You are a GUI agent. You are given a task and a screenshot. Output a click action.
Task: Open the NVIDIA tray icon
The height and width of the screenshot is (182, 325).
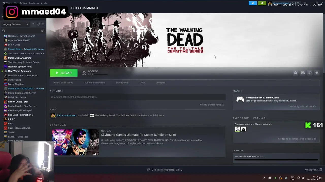[275, 178]
